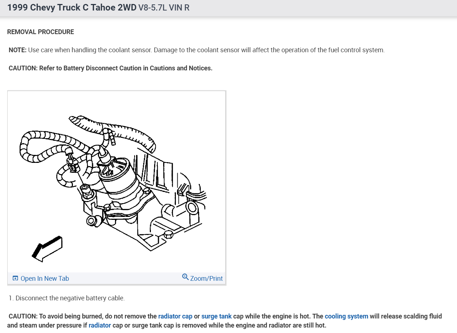Screen dimensions: 457x333
Task: Follow the surge tank hyperlink
Action: click(217, 316)
